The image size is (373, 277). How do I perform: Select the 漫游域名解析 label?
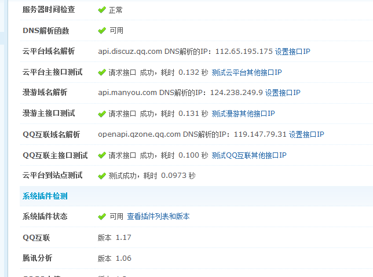tap(45, 92)
